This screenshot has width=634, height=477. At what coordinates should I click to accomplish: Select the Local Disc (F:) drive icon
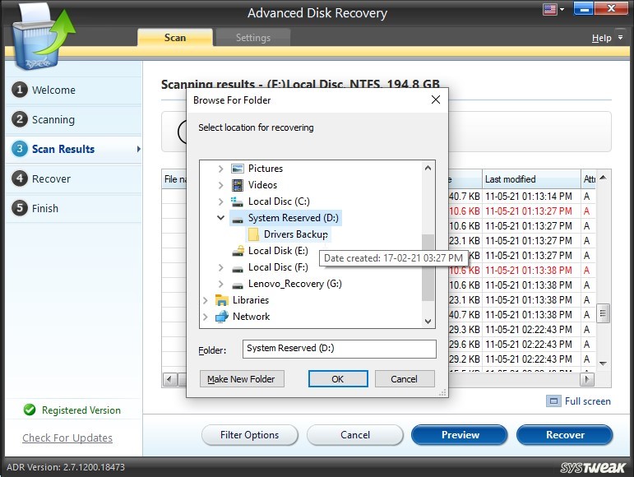tap(238, 268)
